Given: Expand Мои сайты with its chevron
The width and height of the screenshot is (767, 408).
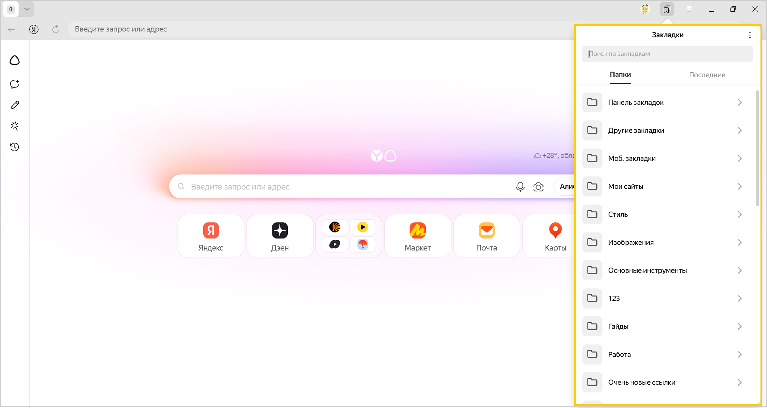Looking at the screenshot, I should click(x=740, y=187).
